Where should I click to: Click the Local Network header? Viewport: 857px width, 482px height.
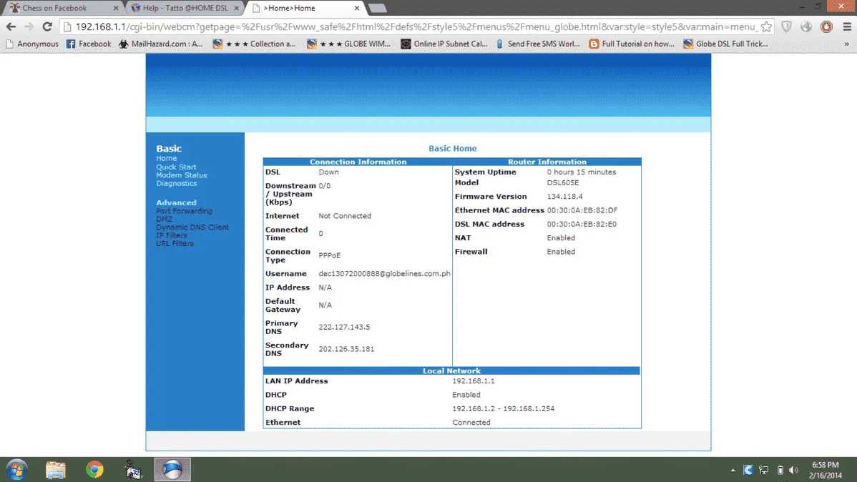451,370
